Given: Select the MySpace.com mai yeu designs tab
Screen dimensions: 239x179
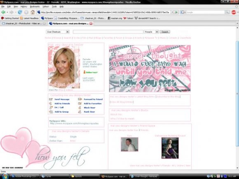Looking at the screenshot, I should 70,23.
